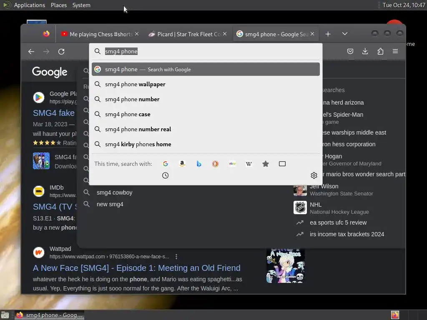The image size is (427, 320).
Task: Close the Me playing Chess tab
Action: pyautogui.click(x=137, y=34)
